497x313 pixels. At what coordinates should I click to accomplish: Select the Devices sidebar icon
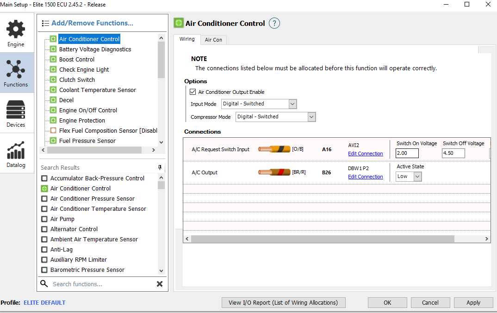[16, 113]
